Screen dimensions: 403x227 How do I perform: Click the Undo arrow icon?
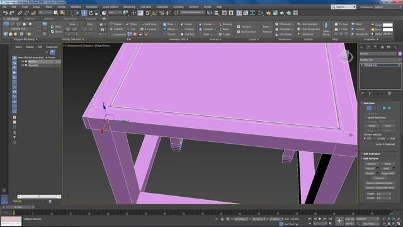pos(5,13)
